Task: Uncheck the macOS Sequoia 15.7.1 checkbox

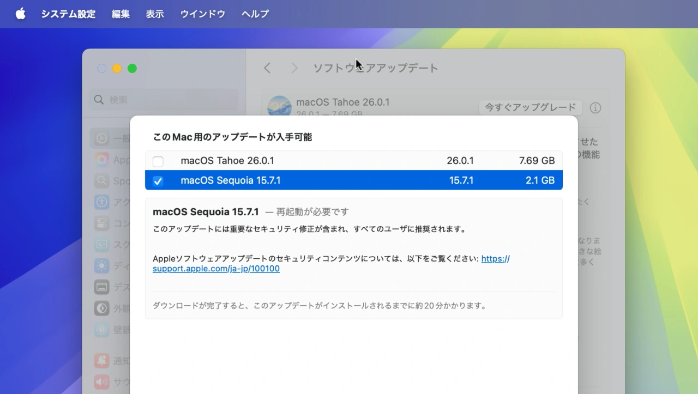Action: coord(158,180)
